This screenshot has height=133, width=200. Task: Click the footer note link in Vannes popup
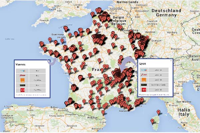[31, 95]
